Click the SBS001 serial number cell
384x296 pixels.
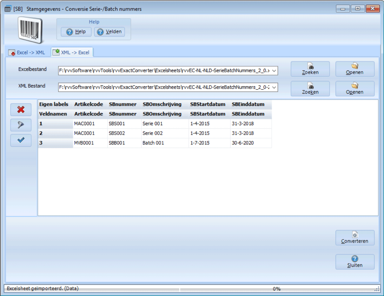point(124,123)
